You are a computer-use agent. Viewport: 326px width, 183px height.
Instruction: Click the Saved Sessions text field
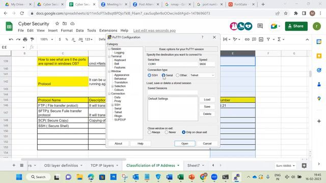pyautogui.click(x=172, y=93)
